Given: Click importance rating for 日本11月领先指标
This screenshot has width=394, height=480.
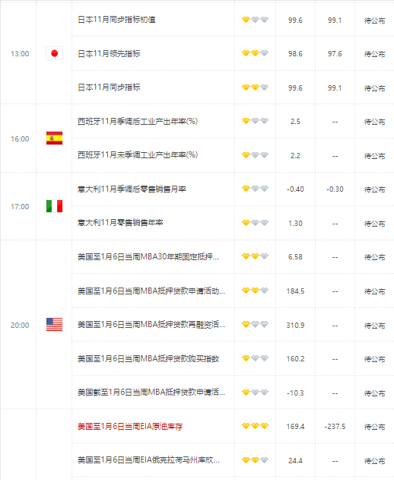Looking at the screenshot, I should click(255, 53).
